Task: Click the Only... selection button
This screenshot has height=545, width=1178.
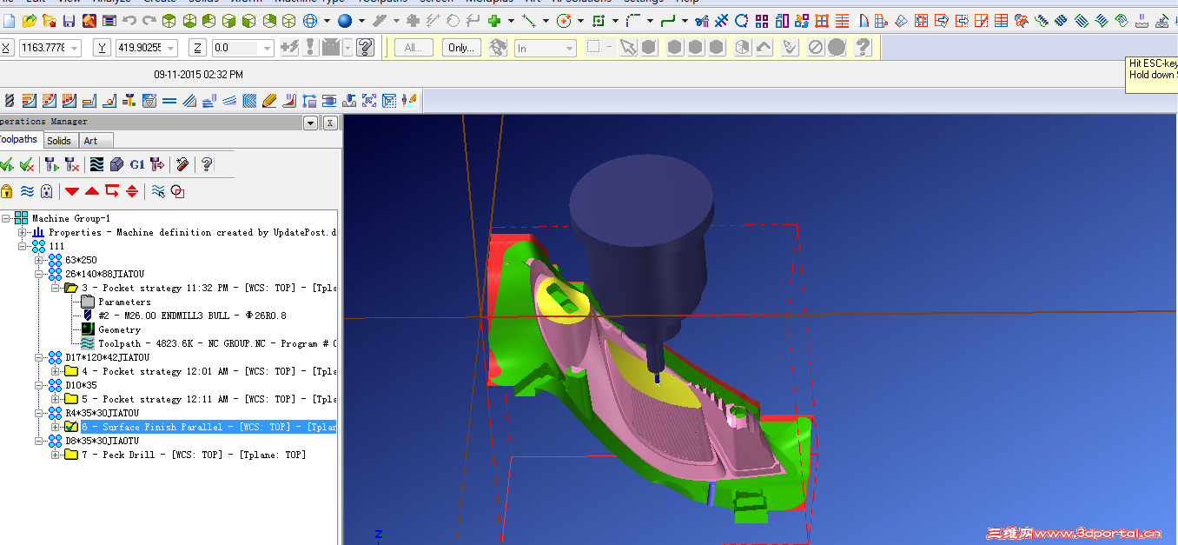Action: point(461,48)
